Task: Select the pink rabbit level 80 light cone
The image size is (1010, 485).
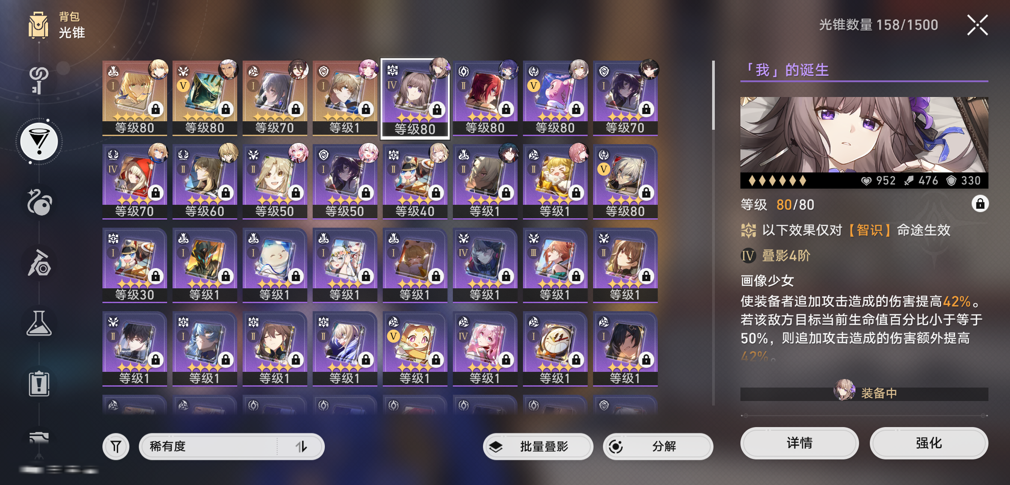Action: point(555,97)
